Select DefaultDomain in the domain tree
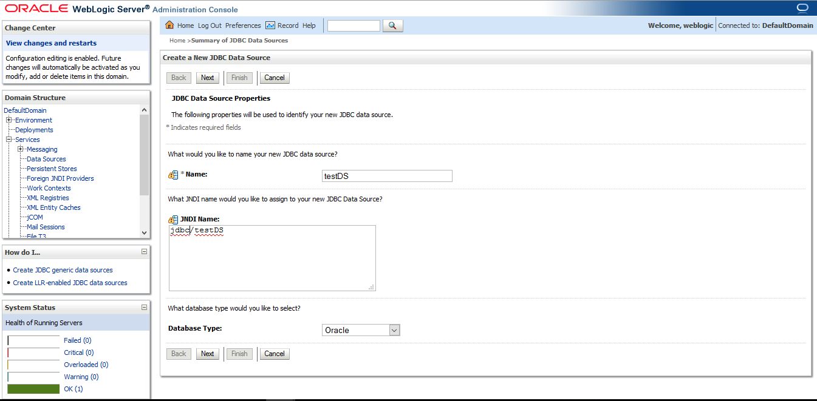Image resolution: width=817 pixels, height=401 pixels. 25,110
